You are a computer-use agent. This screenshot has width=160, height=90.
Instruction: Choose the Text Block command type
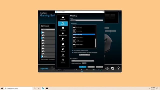(x=63, y=29)
